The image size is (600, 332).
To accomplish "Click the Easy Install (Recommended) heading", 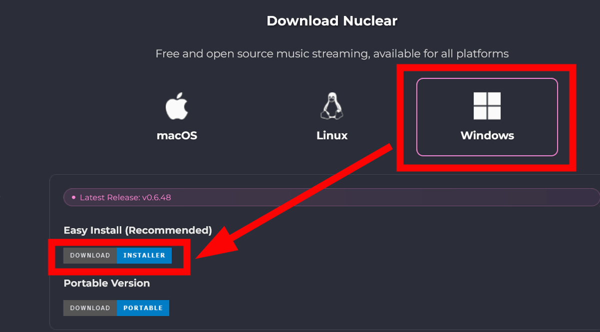I will click(138, 230).
